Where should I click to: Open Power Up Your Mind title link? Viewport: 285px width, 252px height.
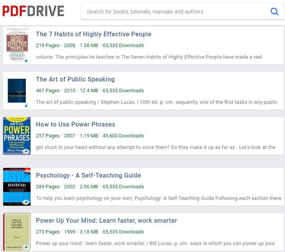106,220
